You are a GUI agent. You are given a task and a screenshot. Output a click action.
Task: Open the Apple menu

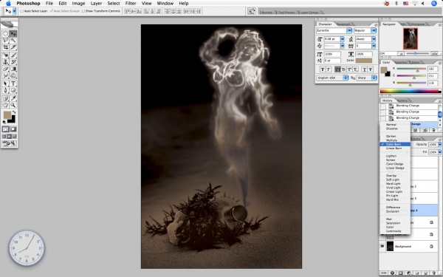[x=8, y=4]
